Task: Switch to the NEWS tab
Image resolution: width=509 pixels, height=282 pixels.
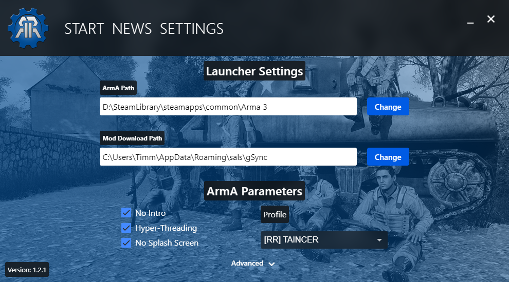Action: click(x=132, y=29)
